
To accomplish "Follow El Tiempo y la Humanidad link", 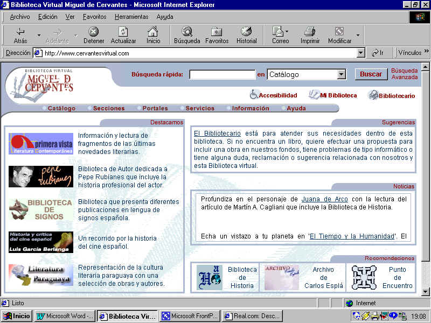I will 352,236.
